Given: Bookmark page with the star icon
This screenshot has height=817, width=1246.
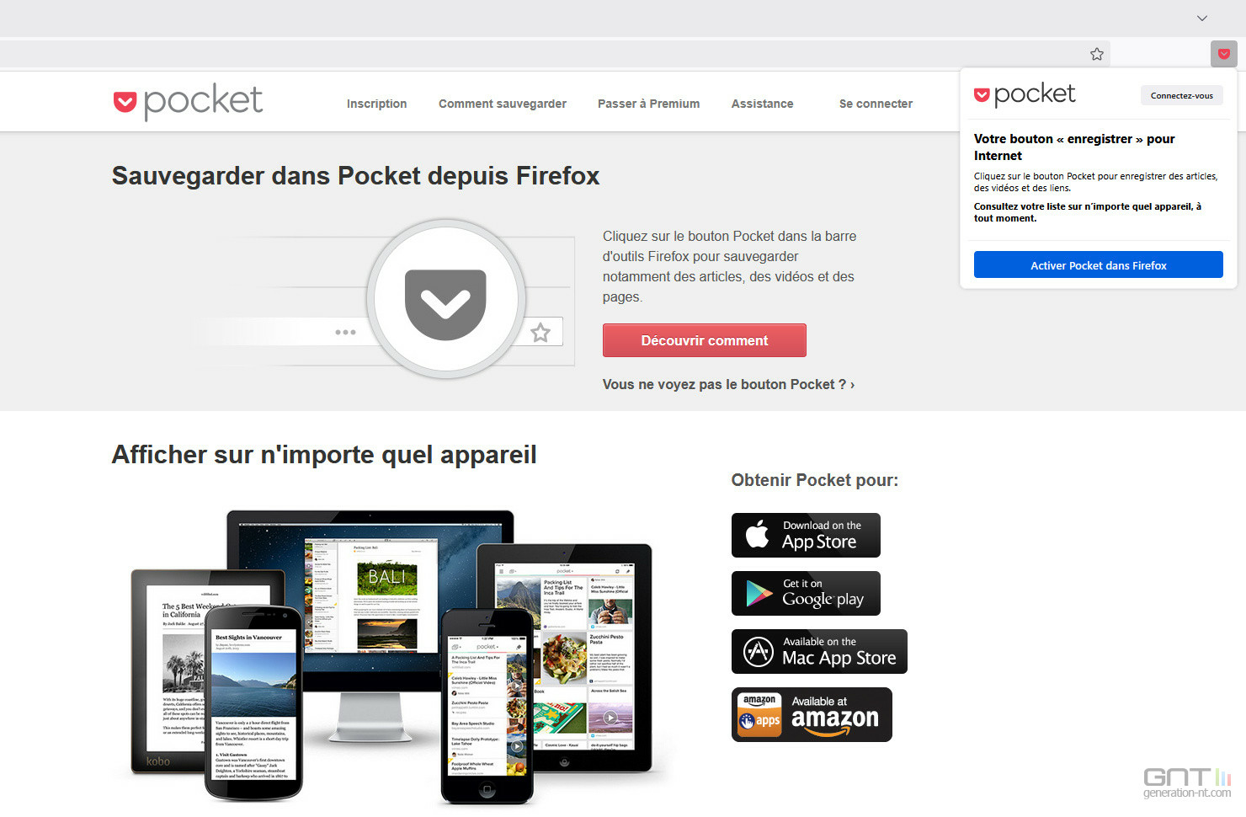Looking at the screenshot, I should click(x=1096, y=54).
